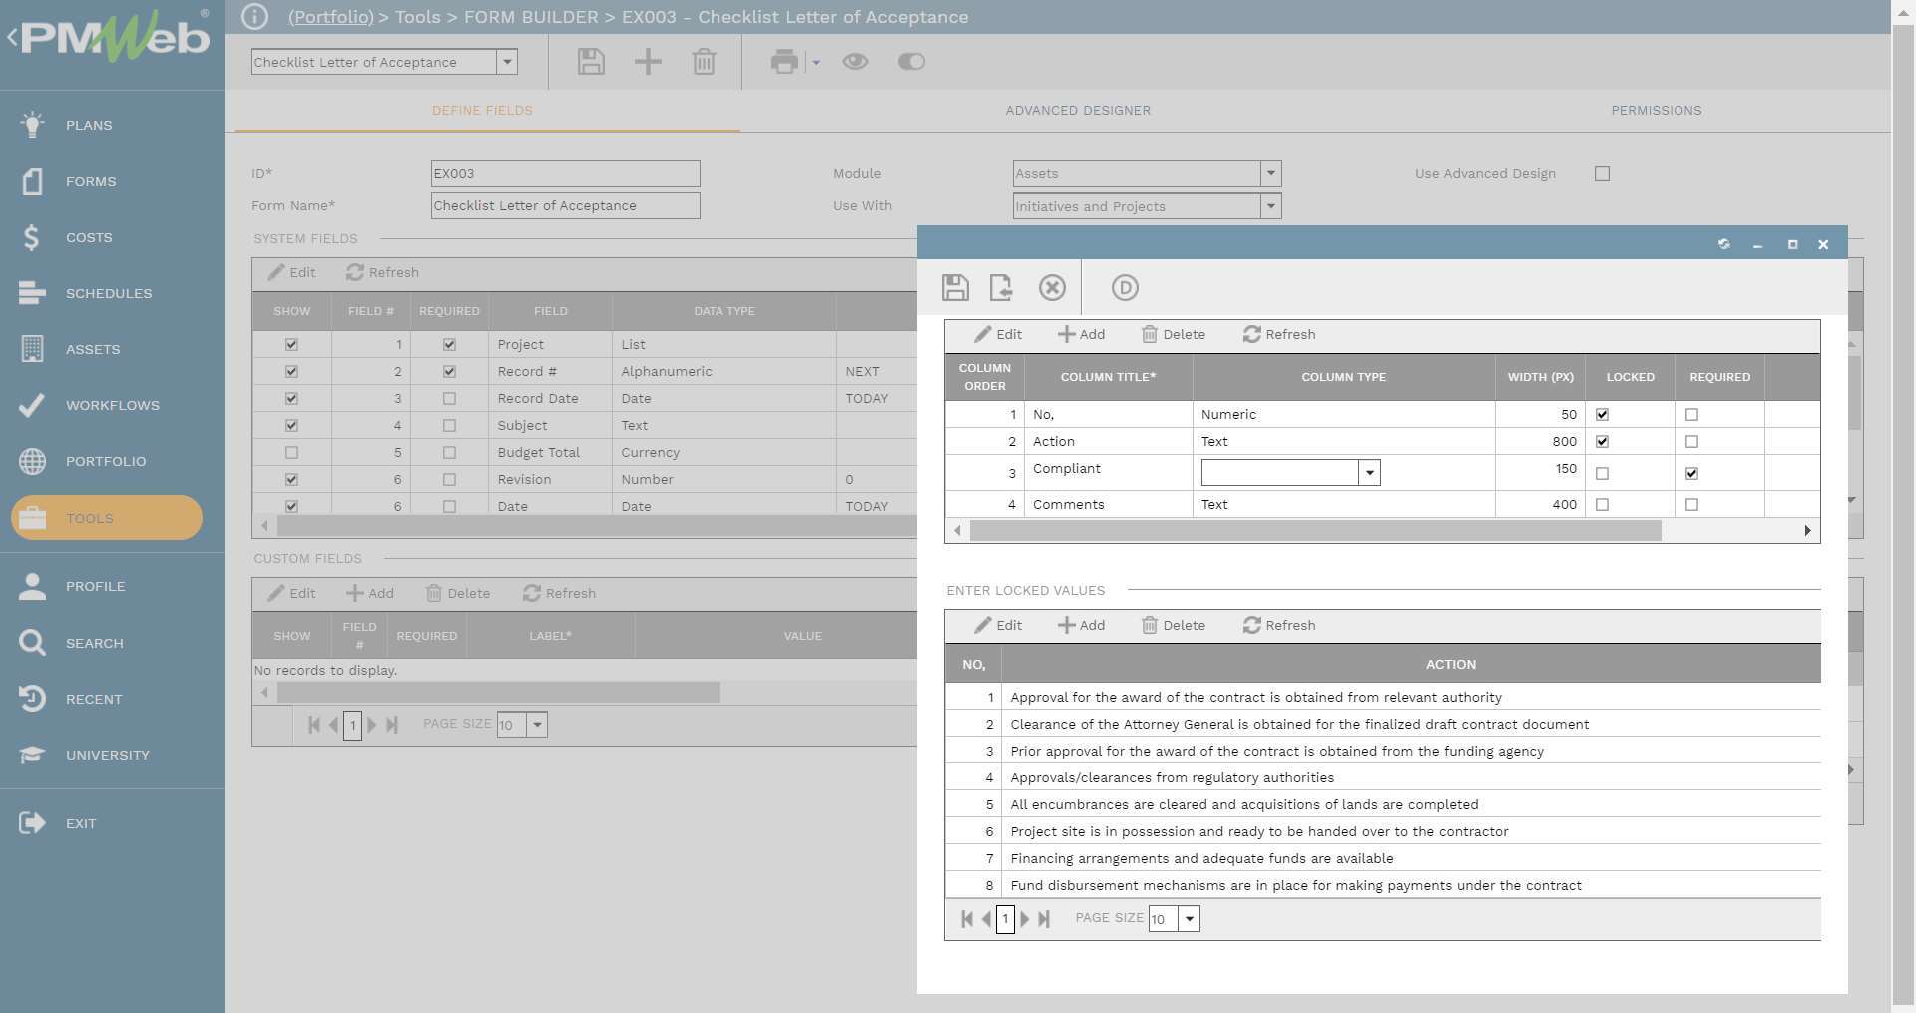Expand the Use With dropdown

pyautogui.click(x=1270, y=207)
